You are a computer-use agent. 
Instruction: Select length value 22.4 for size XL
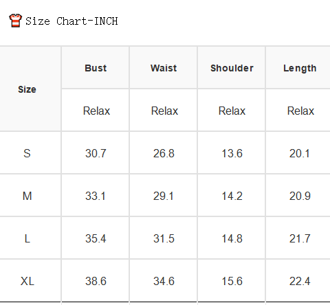coord(300,281)
